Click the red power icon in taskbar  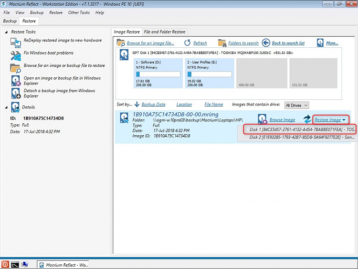5,265
